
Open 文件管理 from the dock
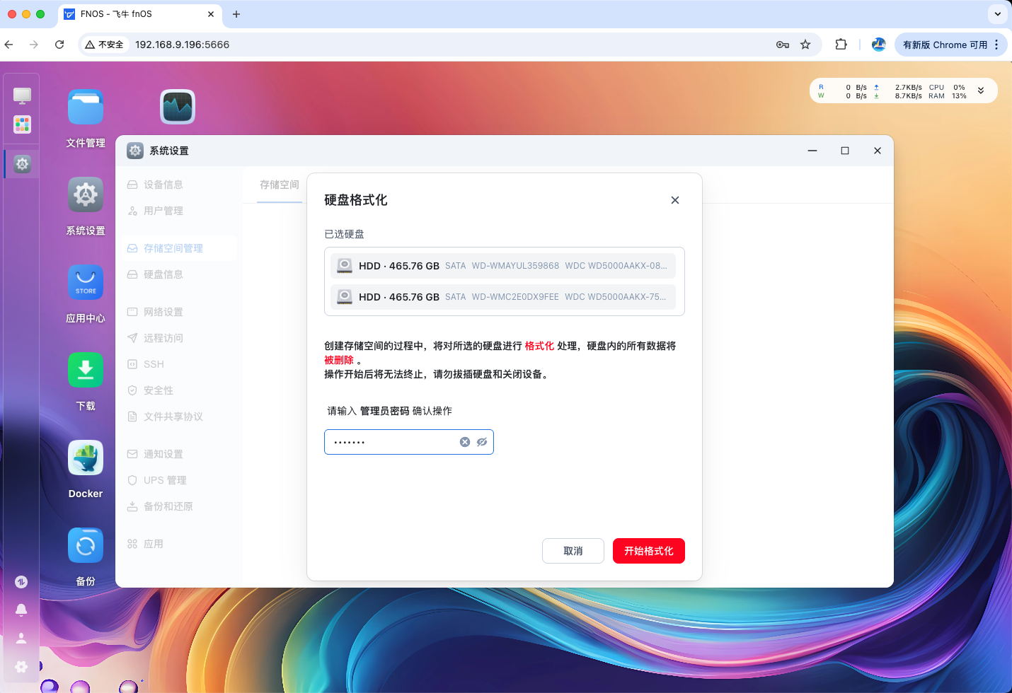point(85,107)
